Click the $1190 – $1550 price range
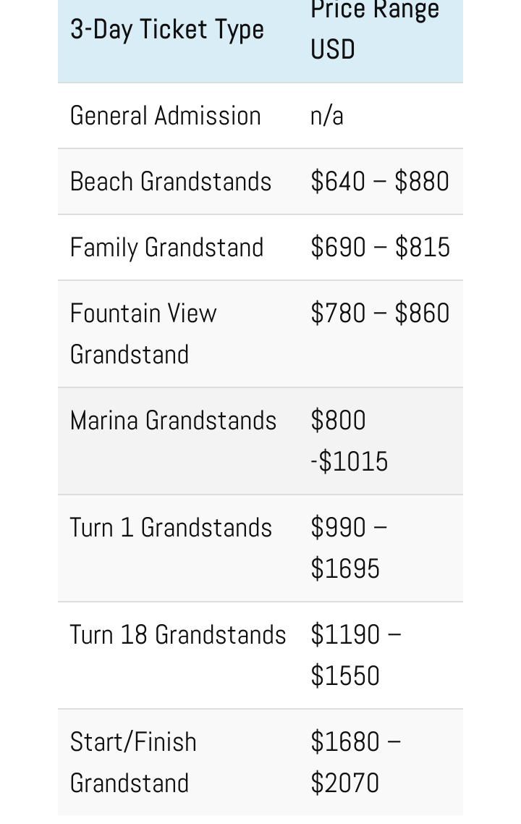 coord(355,655)
